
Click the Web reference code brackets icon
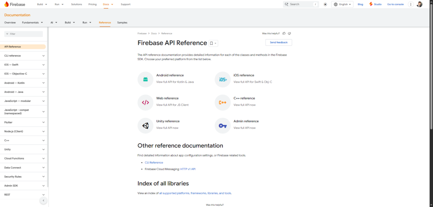[x=145, y=102]
